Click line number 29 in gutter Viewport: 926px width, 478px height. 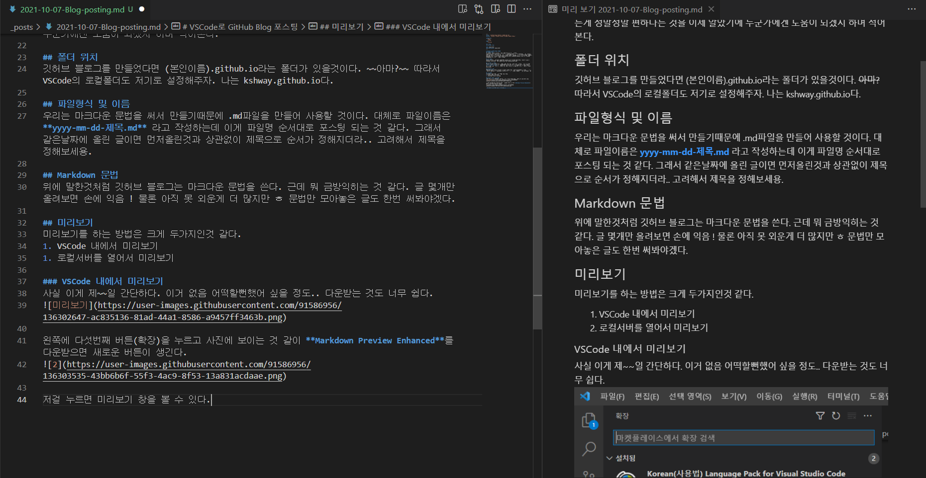pyautogui.click(x=22, y=175)
